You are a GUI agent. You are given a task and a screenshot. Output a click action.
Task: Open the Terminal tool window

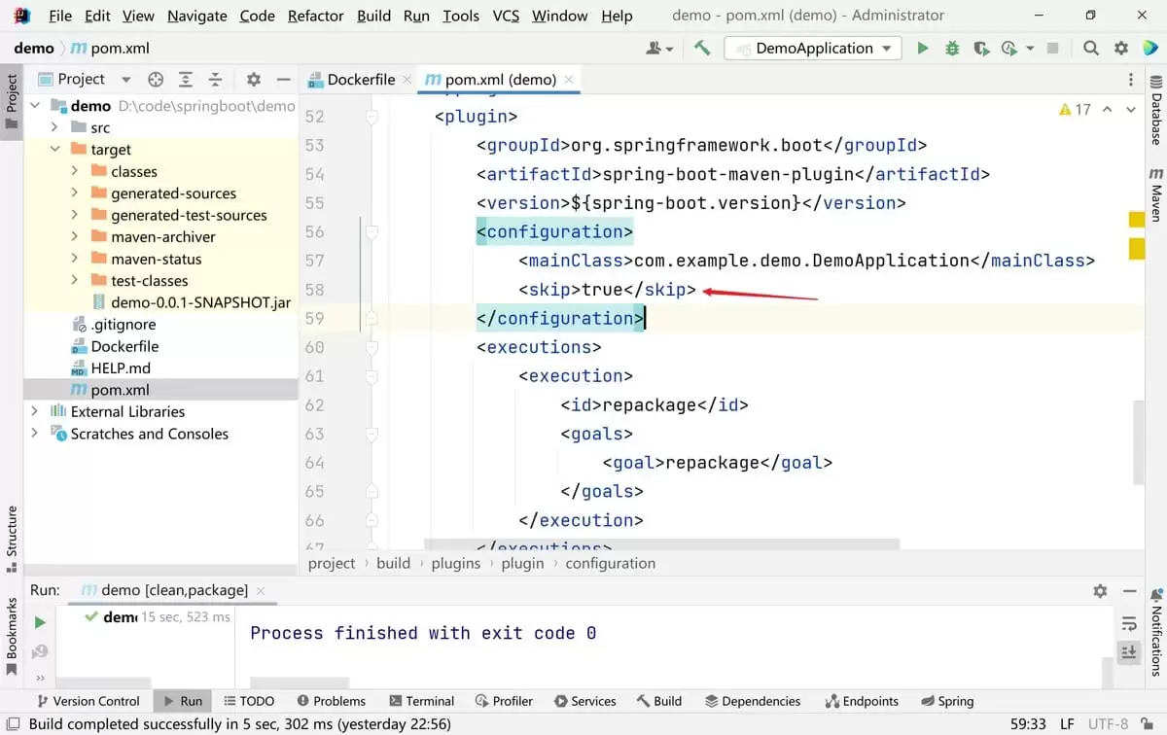[421, 701]
